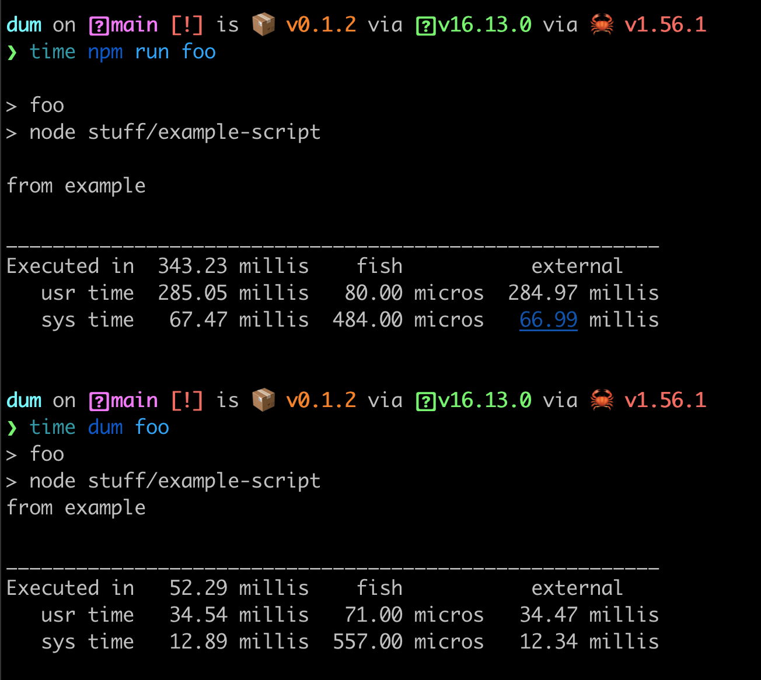761x680 pixels.
Task: Click the blue 'dum' word in 'time dum foo'
Action: tap(106, 427)
